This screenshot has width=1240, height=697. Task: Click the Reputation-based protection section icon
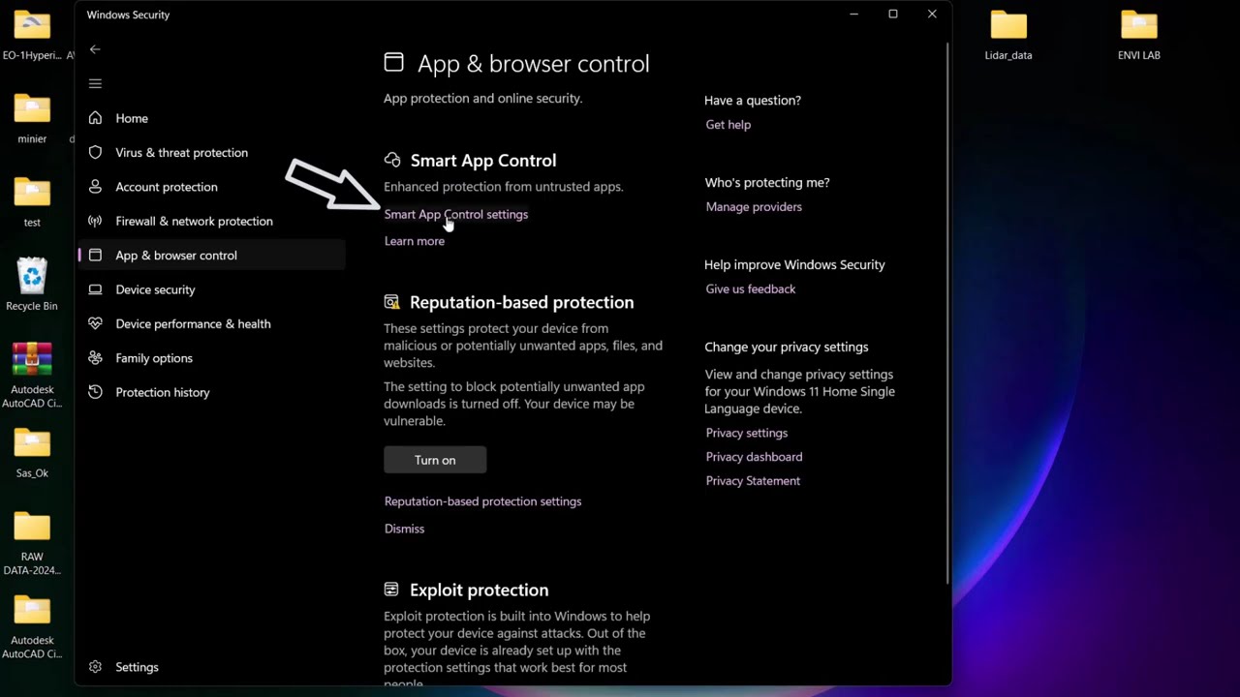(391, 302)
